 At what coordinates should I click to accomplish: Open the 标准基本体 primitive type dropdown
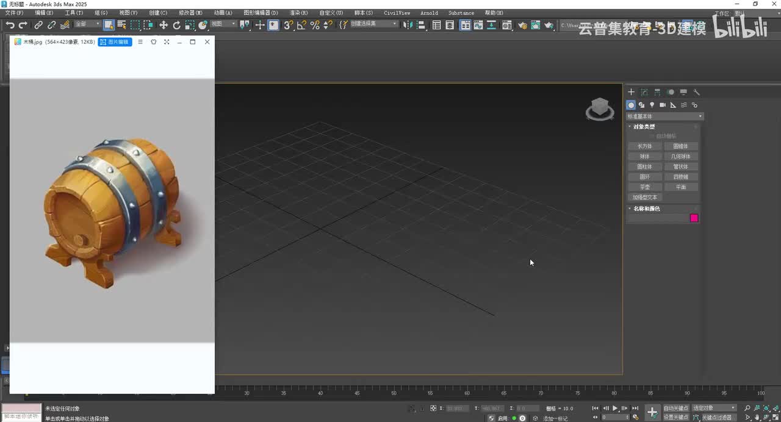click(x=665, y=116)
